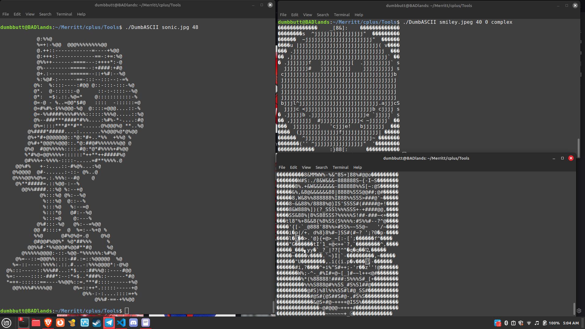
Task: Launch Brave browser from the taskbar
Action: pyautogui.click(x=48, y=323)
